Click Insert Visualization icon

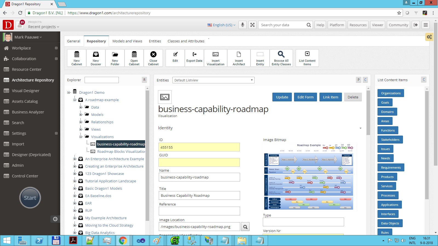coord(215,58)
